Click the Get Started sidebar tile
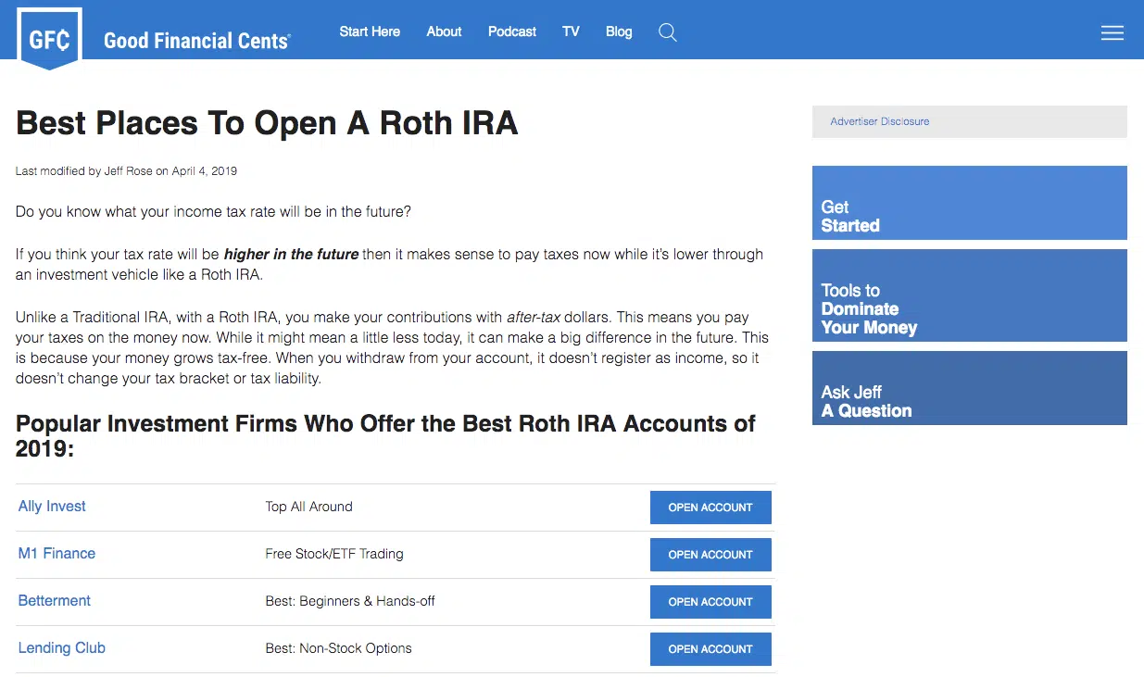The image size is (1144, 677). coord(969,203)
